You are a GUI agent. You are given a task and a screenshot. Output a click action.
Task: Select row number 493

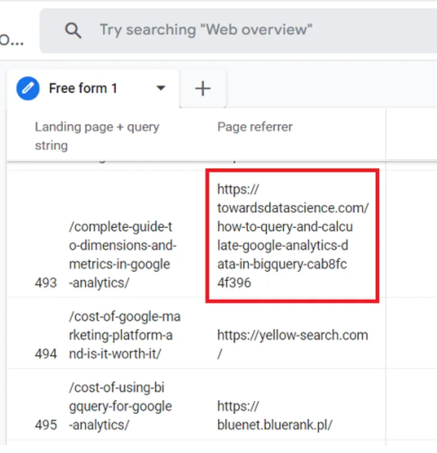[46, 282]
